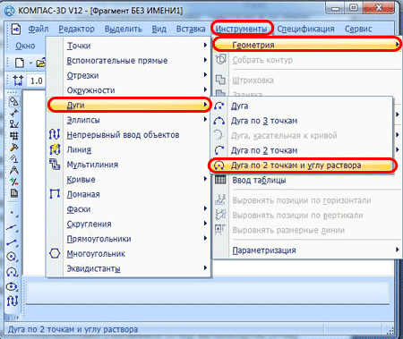Select the hammer icon in left toolbar

(x=13, y=148)
